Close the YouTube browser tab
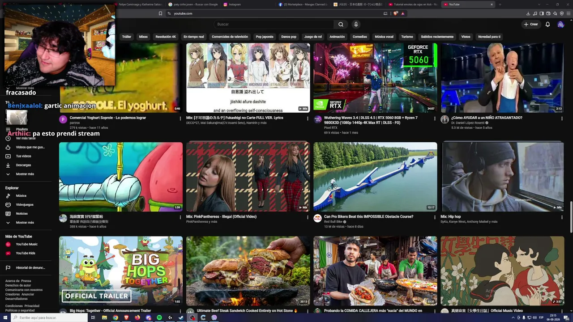This screenshot has height=322, width=573. 492,4
